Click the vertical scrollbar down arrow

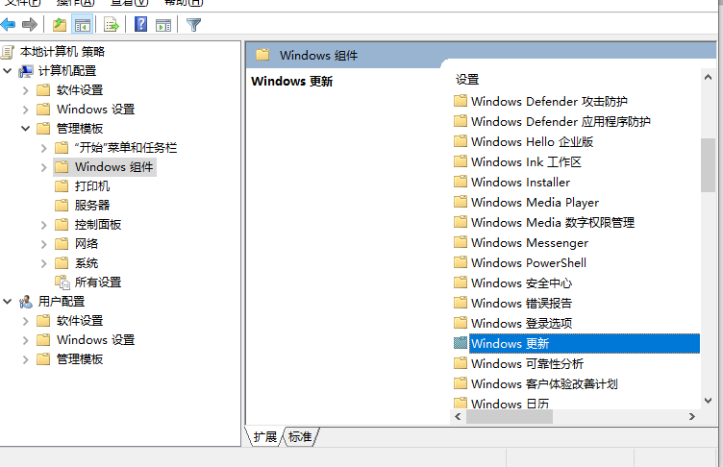click(708, 401)
